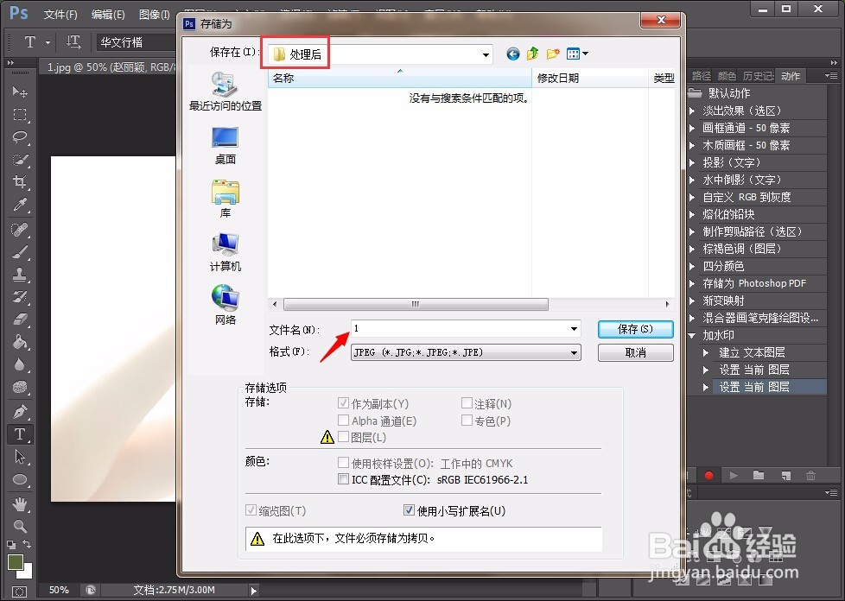The width and height of the screenshot is (845, 601).
Task: Toggle text orientation in options bar
Action: pyautogui.click(x=73, y=42)
